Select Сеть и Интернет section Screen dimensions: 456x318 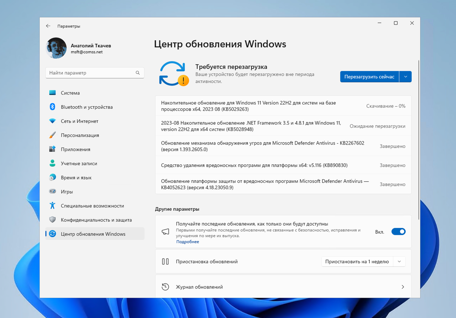tap(95, 121)
